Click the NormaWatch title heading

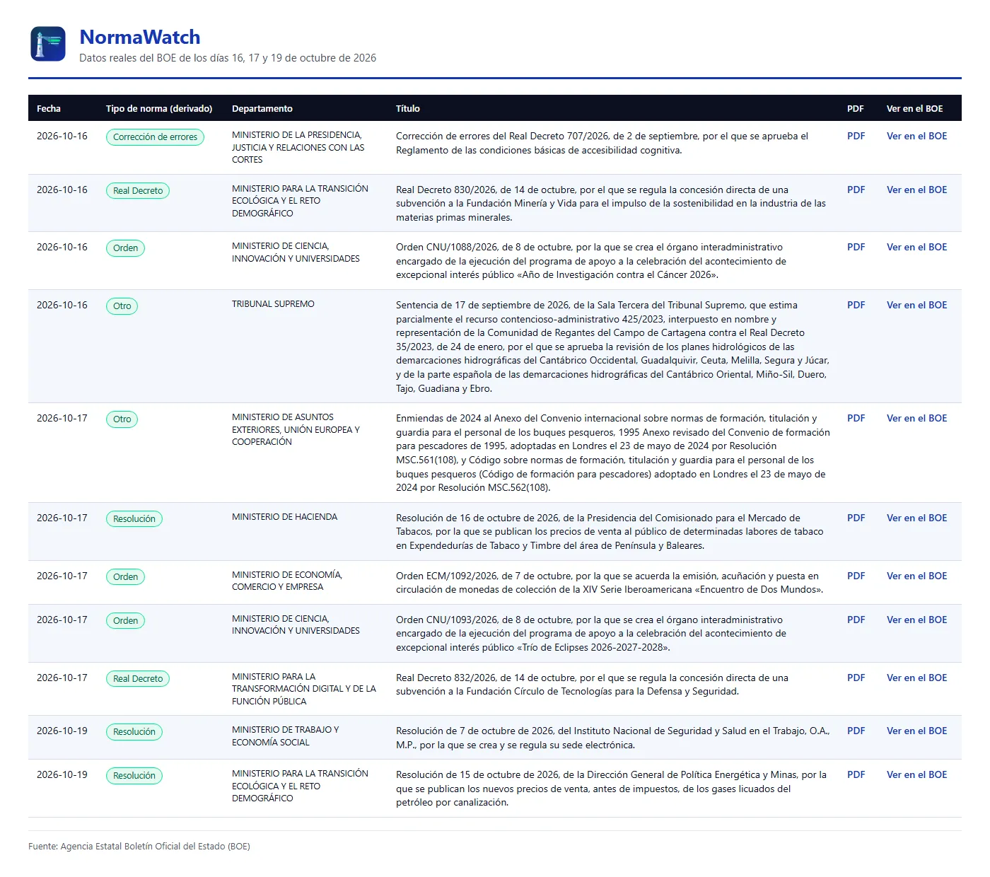pos(140,37)
